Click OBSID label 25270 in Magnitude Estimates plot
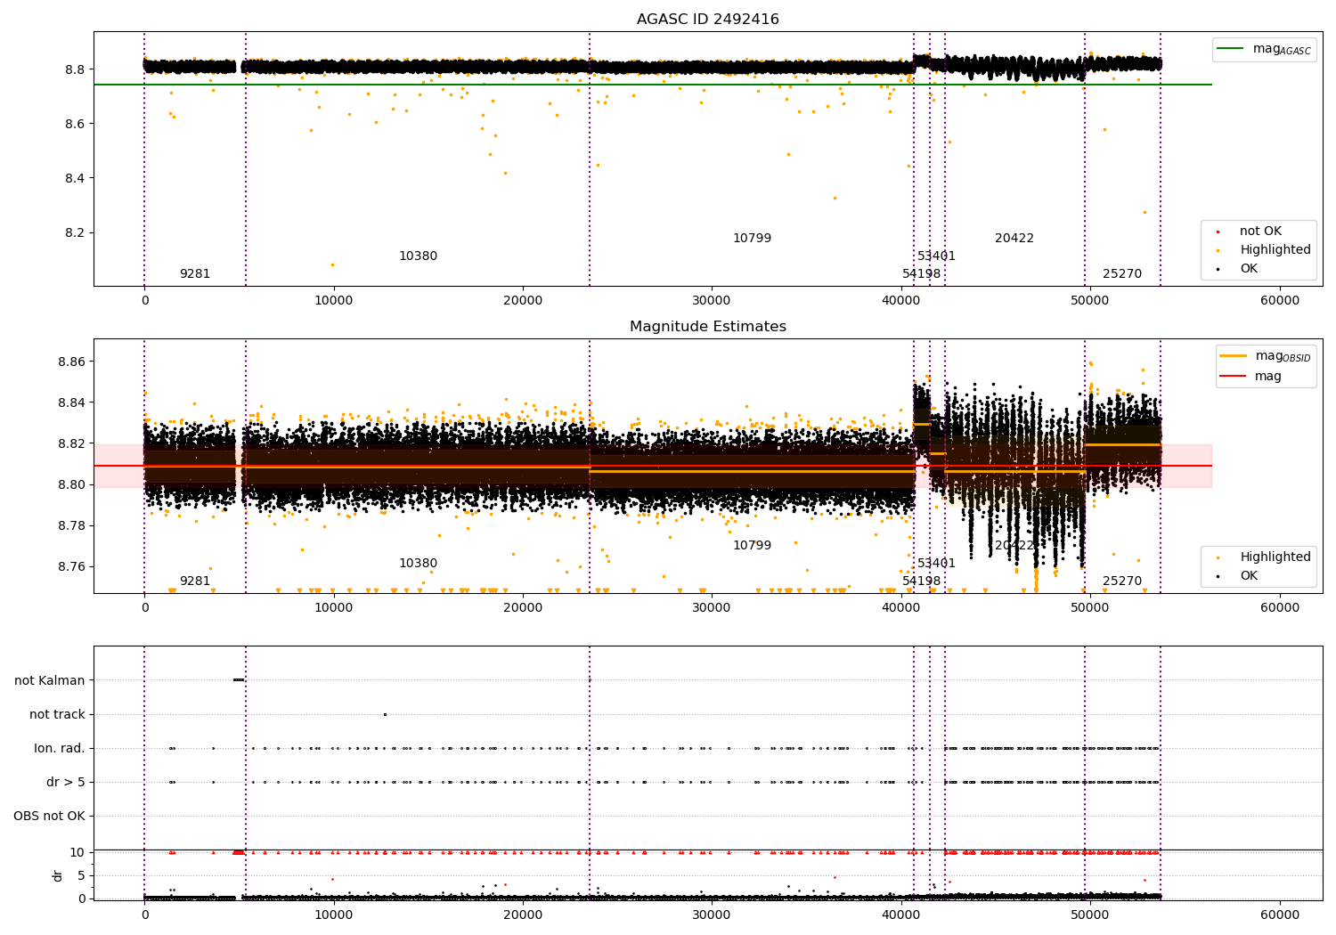Image resolution: width=1336 pixels, height=935 pixels. tap(1122, 581)
